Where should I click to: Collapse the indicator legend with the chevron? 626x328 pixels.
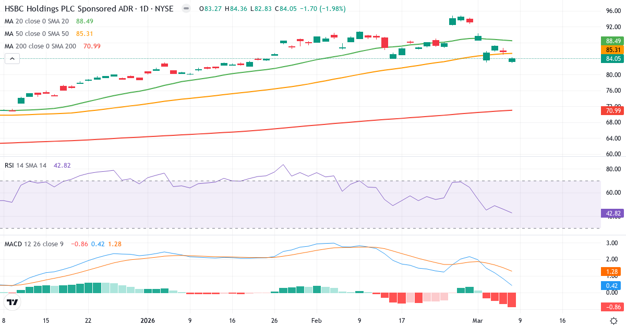click(x=11, y=58)
